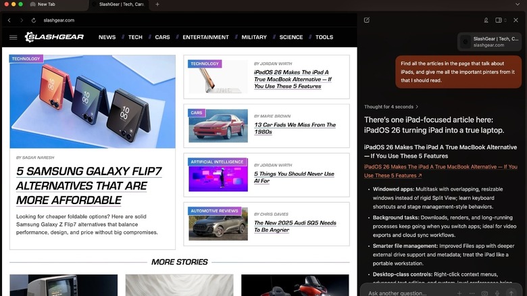Click the voice icon in assistant header
527x296 pixels.
pyautogui.click(x=486, y=20)
